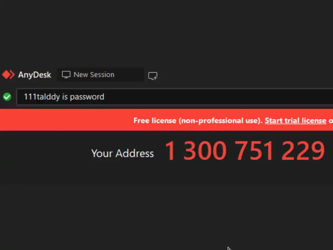Image resolution: width=333 pixels, height=250 pixels.
Task: Click the AnyDesk red diamond logo
Action: tap(8, 75)
